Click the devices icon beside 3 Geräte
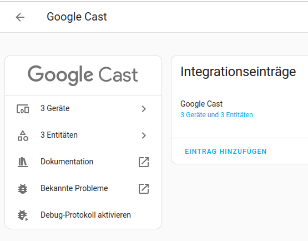 (23, 109)
